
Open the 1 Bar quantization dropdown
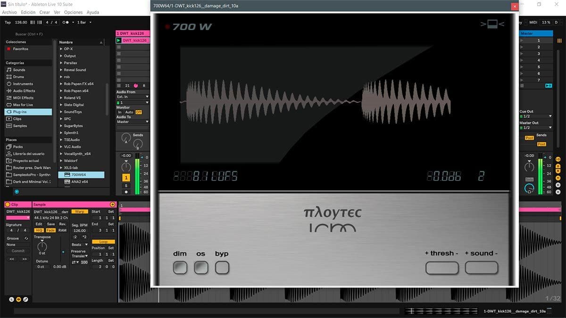point(84,22)
